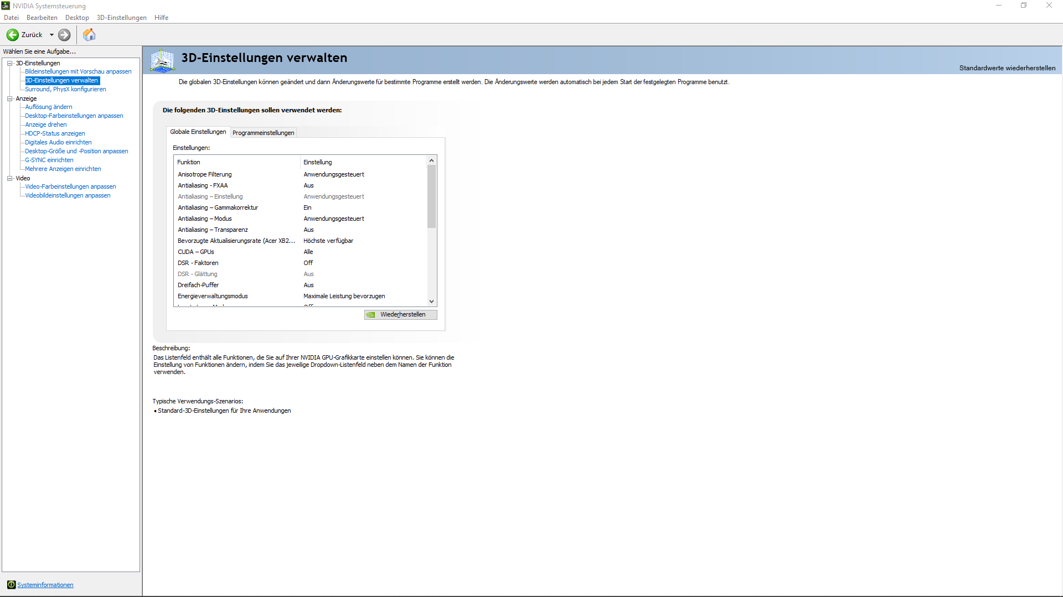This screenshot has height=597, width=1063.
Task: Open Auflösung ändern page
Action: [49, 107]
